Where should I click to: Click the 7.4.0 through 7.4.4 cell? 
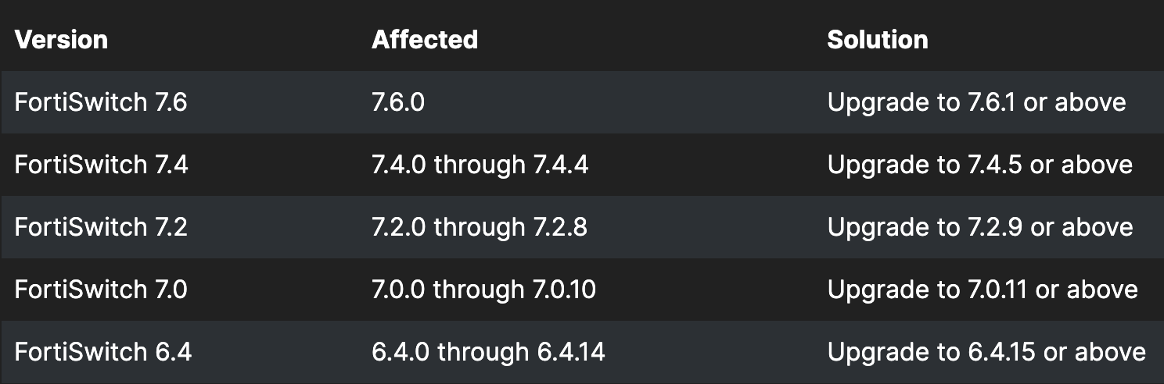(480, 165)
